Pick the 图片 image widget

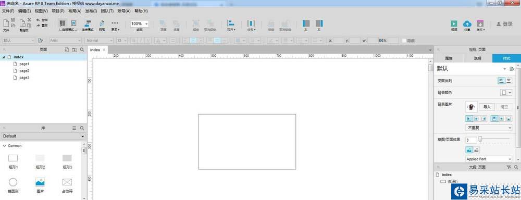click(40, 185)
